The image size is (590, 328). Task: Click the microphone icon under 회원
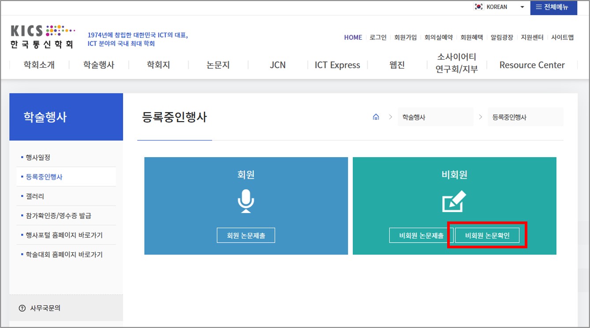(x=246, y=201)
